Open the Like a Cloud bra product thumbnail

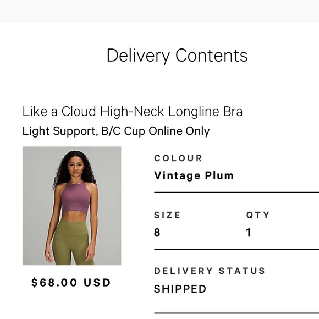pos(72,206)
